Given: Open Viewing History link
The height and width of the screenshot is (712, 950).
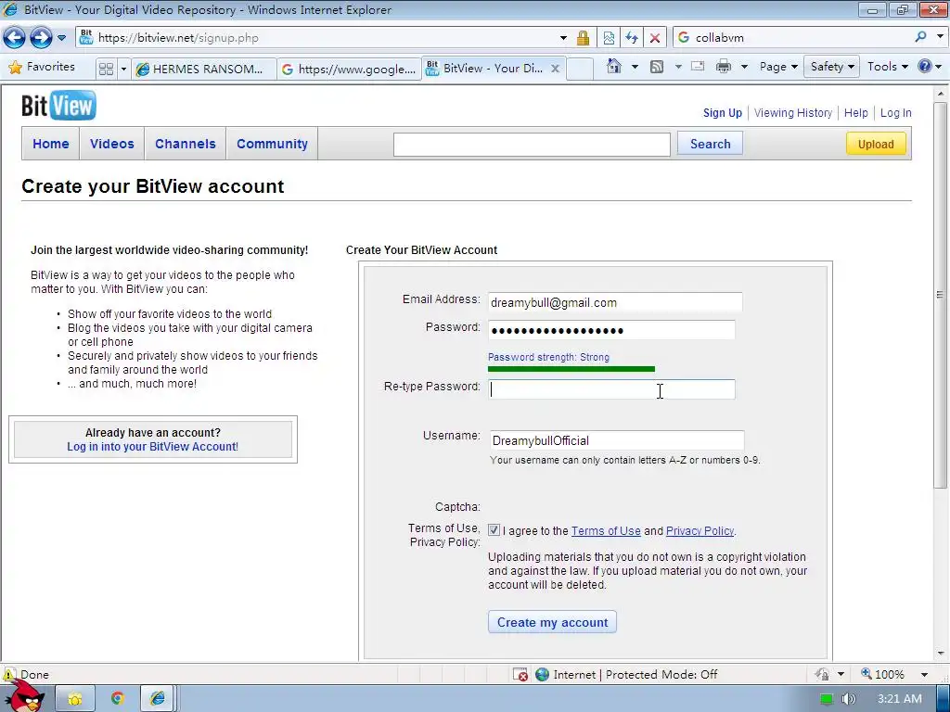Looking at the screenshot, I should pyautogui.click(x=793, y=112).
